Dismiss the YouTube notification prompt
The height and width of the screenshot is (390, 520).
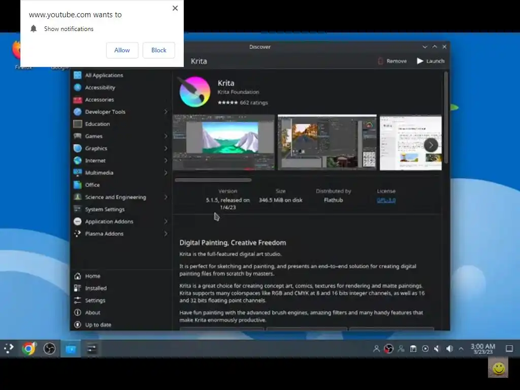(x=175, y=8)
